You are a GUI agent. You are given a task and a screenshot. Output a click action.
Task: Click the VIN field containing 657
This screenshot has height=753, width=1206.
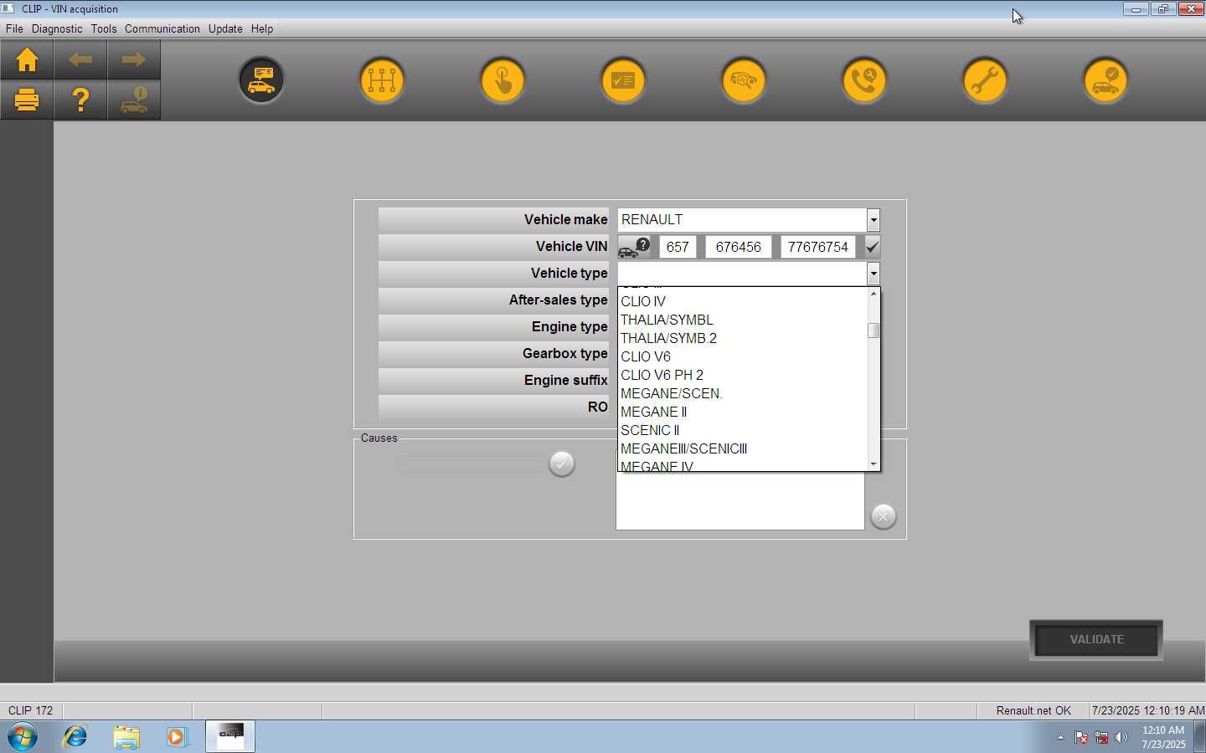tap(678, 247)
